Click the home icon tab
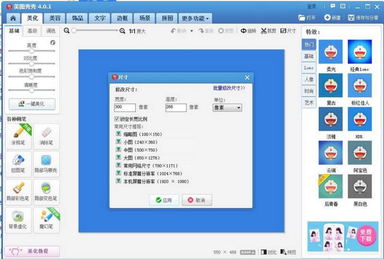This screenshot has width=384, height=259. (13, 18)
